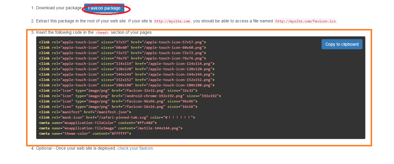394x164 pixels.
Task: Click the apple-touch-icon 180x180 code line
Action: click(x=127, y=85)
